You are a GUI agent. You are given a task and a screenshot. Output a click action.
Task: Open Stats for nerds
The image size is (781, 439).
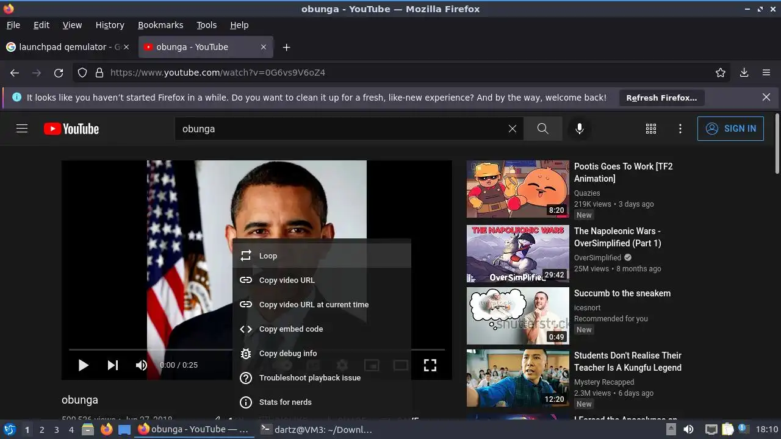coord(322,402)
